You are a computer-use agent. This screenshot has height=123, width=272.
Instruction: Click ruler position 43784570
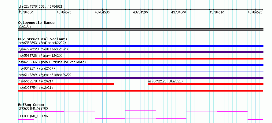64,12
